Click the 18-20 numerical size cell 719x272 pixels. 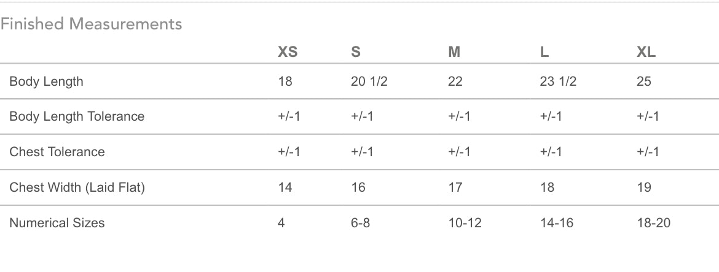coord(653,223)
